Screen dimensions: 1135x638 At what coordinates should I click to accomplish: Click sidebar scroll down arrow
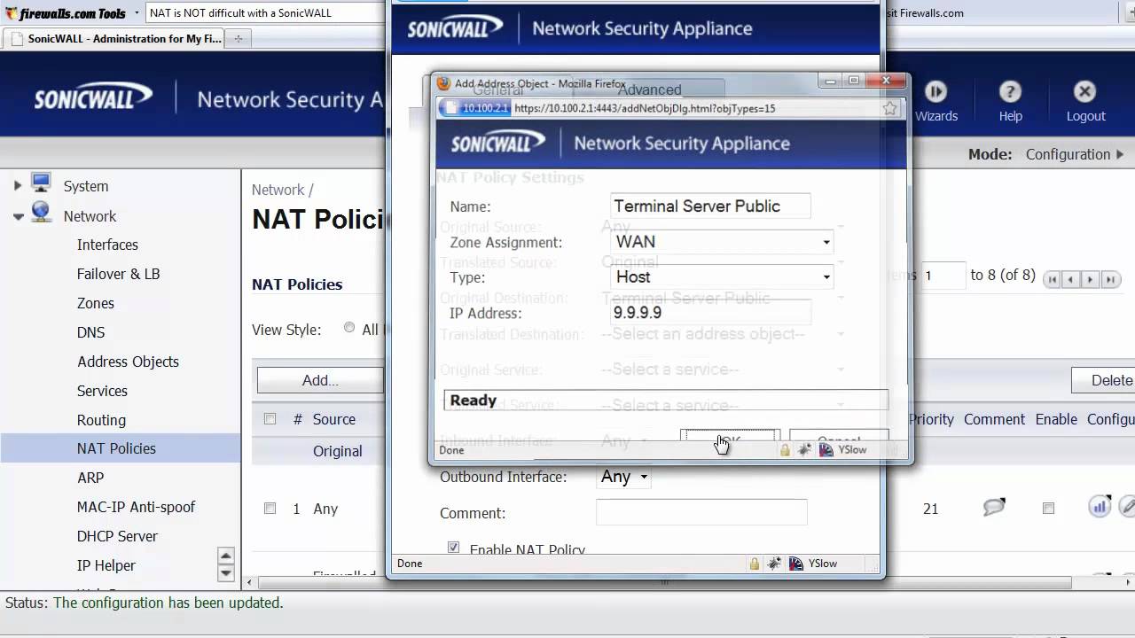225,573
